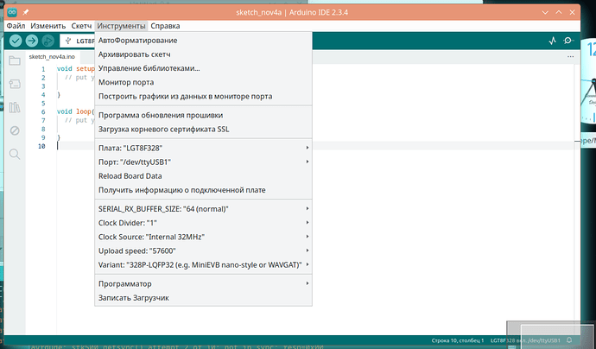Expand the Clock Source "Internal 32MHz" submenu

coord(202,236)
